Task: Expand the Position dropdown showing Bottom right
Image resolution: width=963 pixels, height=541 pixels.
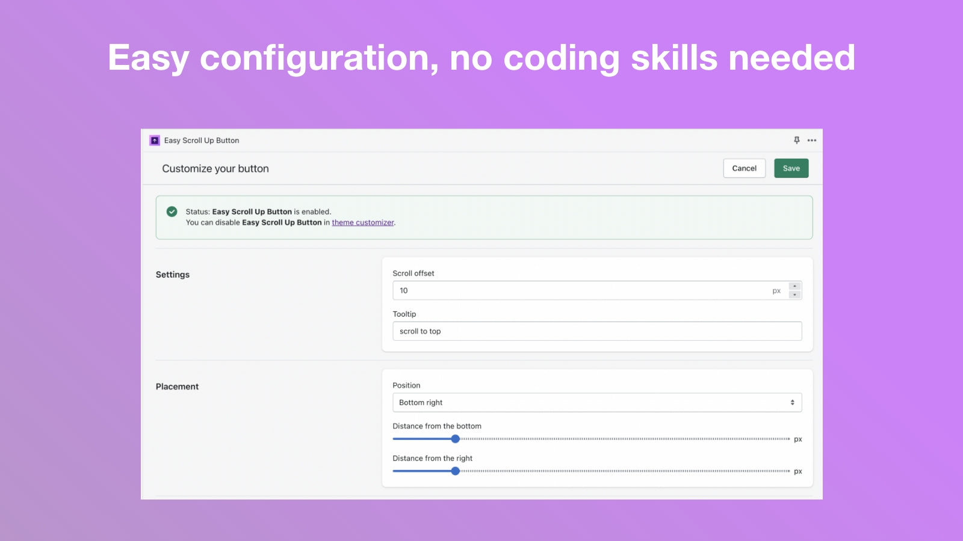Action: (596, 403)
